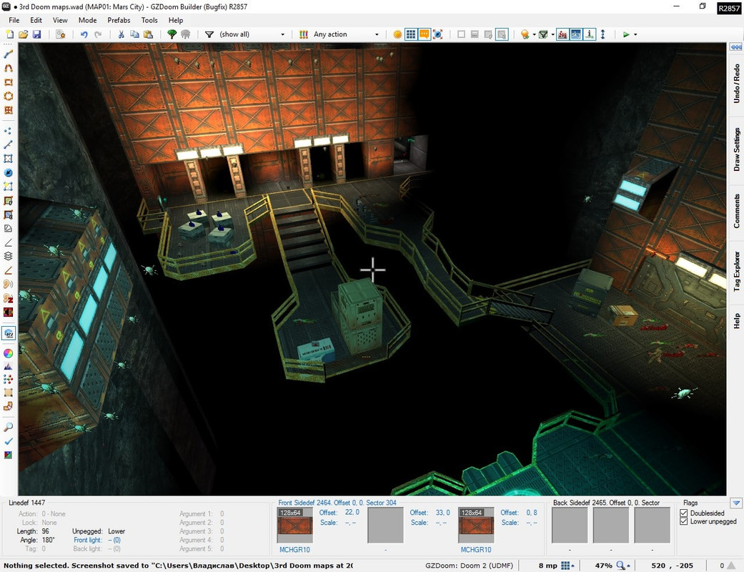Select the brightness levels view mode

(475, 34)
